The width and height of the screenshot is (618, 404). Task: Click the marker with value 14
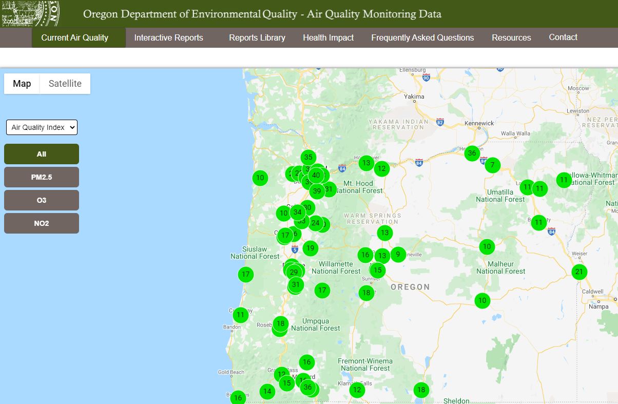coord(267,392)
